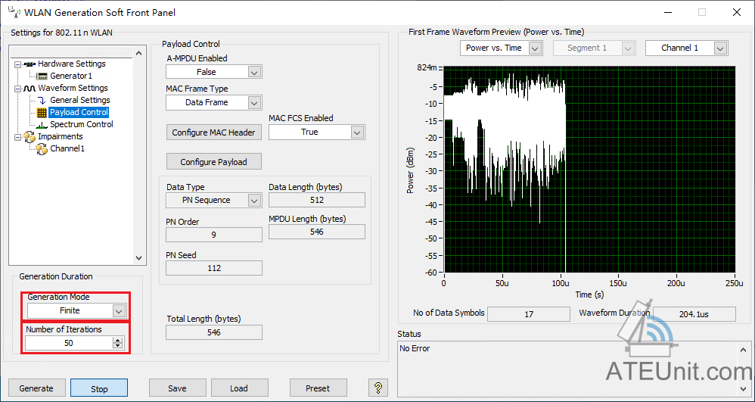Click the General Settings arrow icon
This screenshot has width=755, height=402.
[x=42, y=100]
